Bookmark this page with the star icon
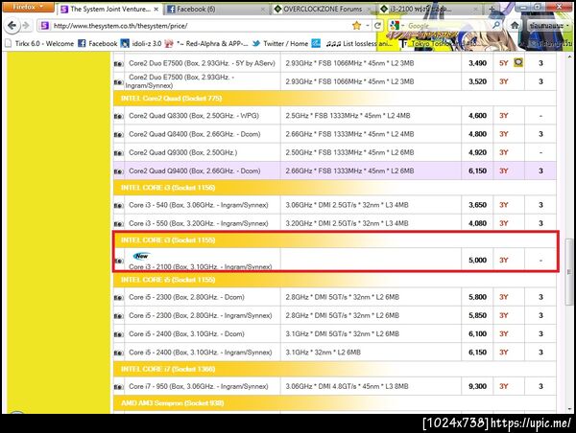The image size is (576, 433). tap(356, 25)
